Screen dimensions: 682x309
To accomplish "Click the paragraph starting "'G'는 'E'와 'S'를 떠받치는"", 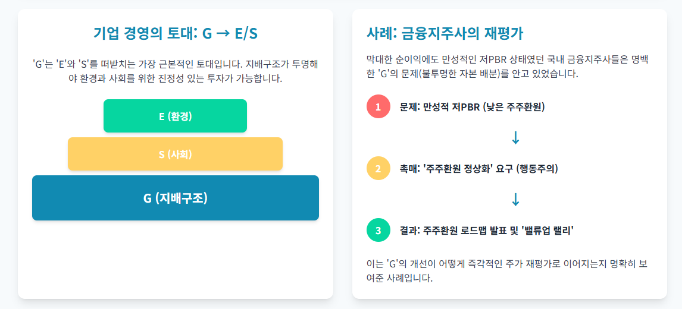I will click(175, 71).
